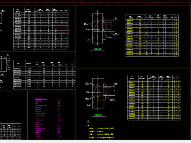Select the ANCHOR BOLT abbreviation line
This screenshot has width=191, height=143.
[48, 101]
